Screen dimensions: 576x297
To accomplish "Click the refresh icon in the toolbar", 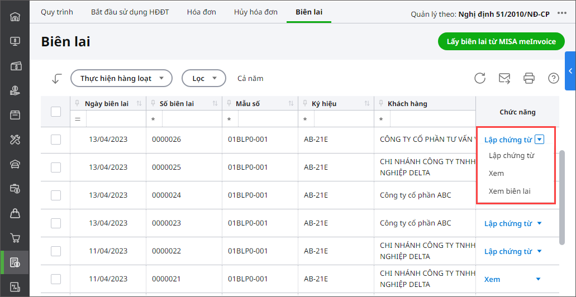I will [480, 78].
